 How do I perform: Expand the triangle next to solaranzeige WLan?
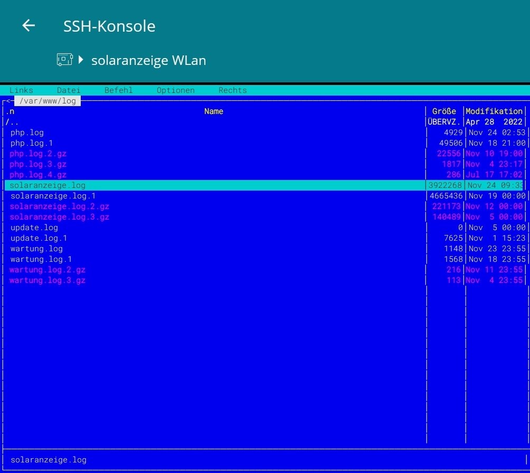pos(81,60)
